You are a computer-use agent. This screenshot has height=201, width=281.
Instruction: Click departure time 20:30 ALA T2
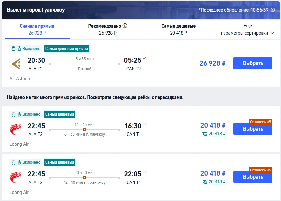36,64
